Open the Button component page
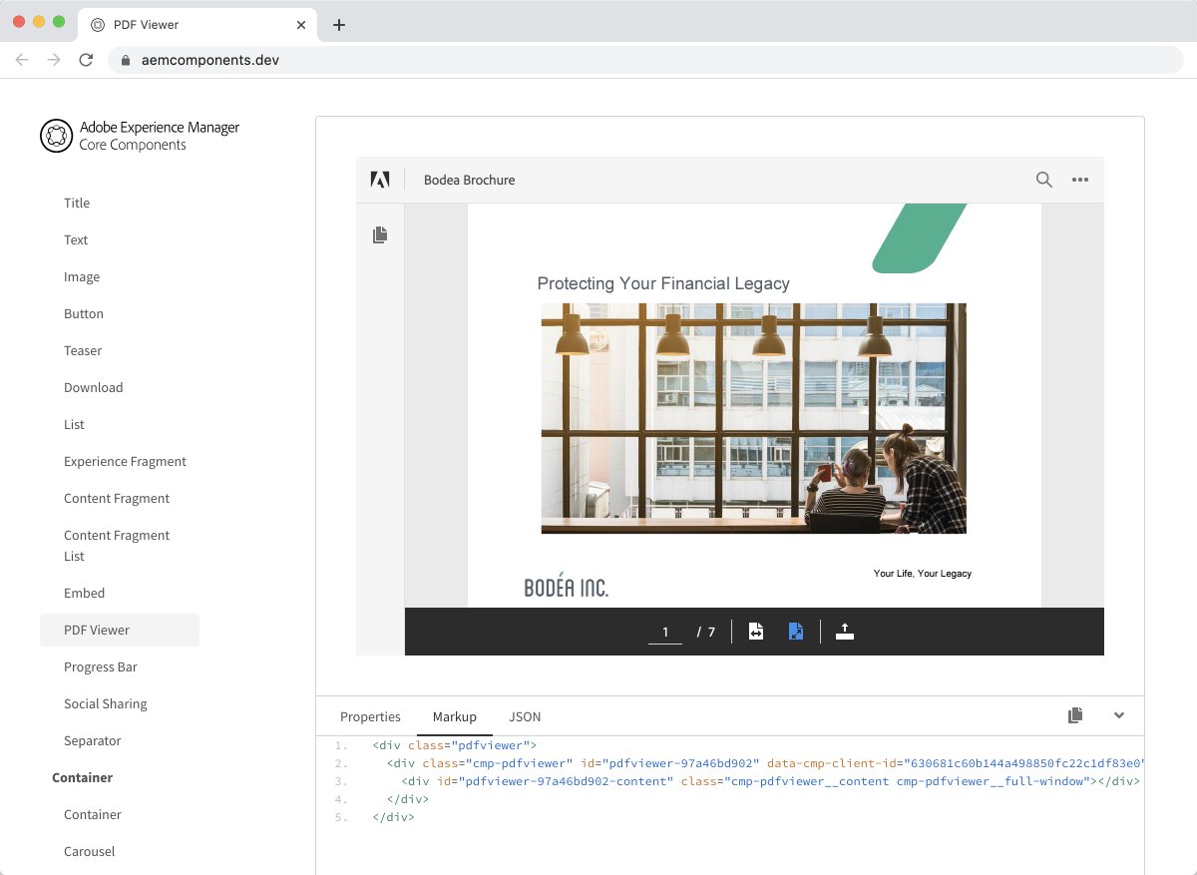Viewport: 1197px width, 875px height. click(84, 313)
